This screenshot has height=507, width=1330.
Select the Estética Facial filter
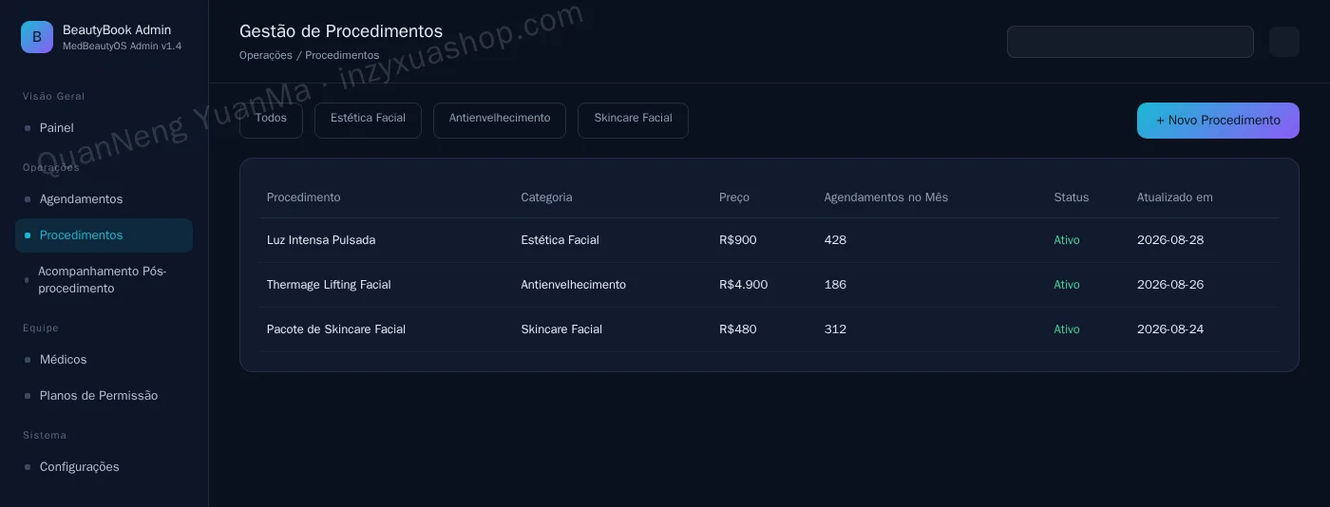click(x=368, y=121)
